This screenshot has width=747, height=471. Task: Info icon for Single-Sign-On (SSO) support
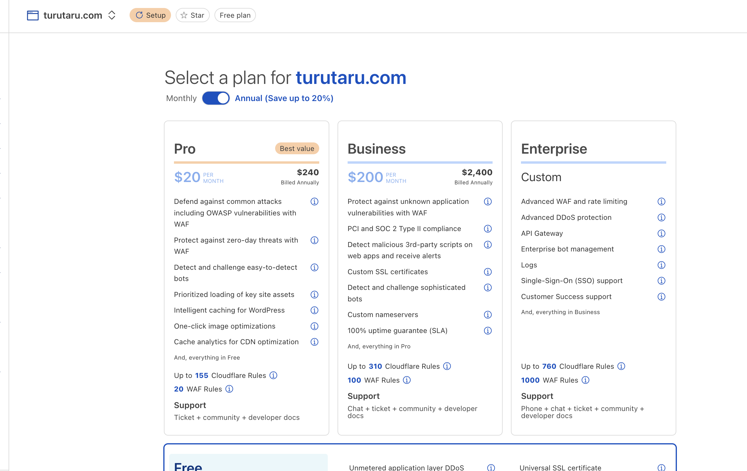(x=662, y=281)
